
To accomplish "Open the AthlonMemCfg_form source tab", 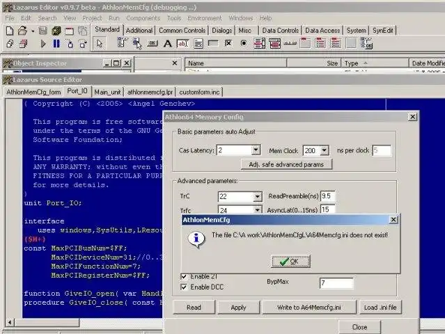I will pyautogui.click(x=33, y=92).
